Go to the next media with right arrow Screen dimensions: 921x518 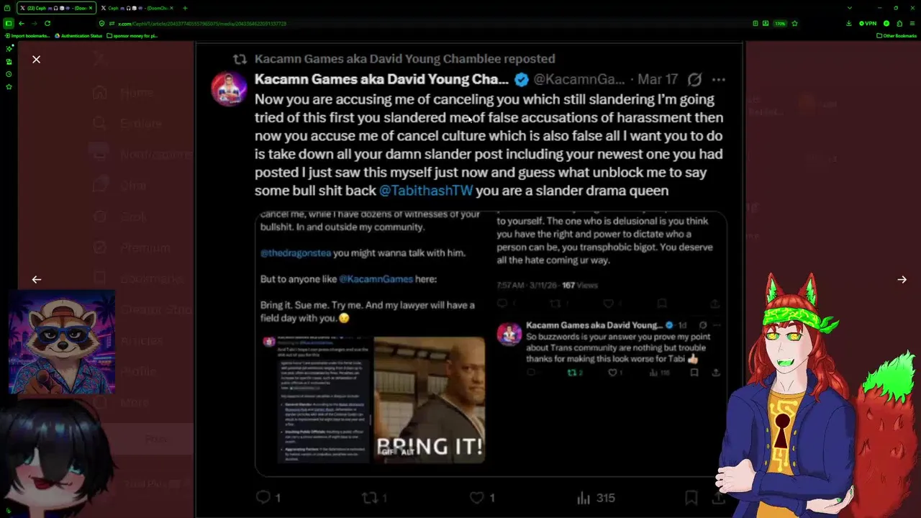[902, 279]
